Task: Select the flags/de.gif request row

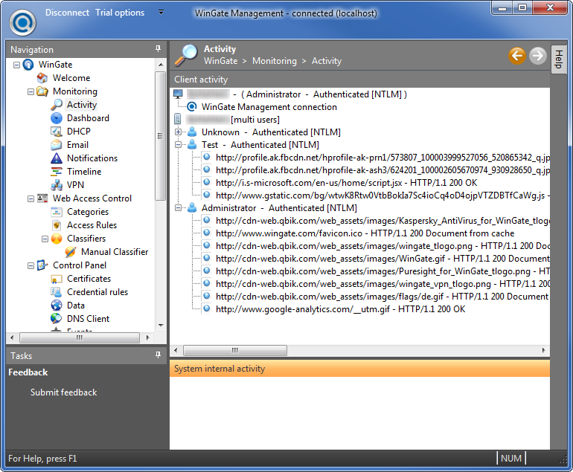Action: click(x=382, y=297)
